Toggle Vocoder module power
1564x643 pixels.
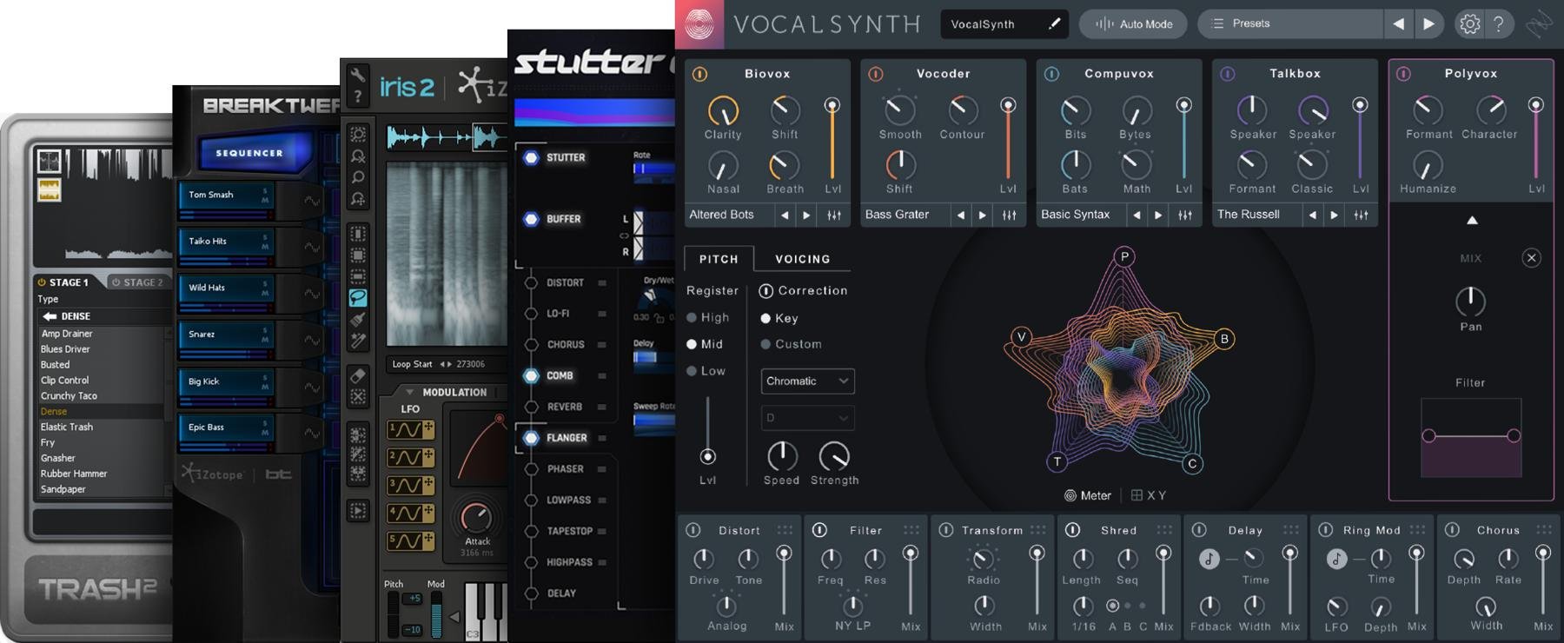(x=876, y=75)
